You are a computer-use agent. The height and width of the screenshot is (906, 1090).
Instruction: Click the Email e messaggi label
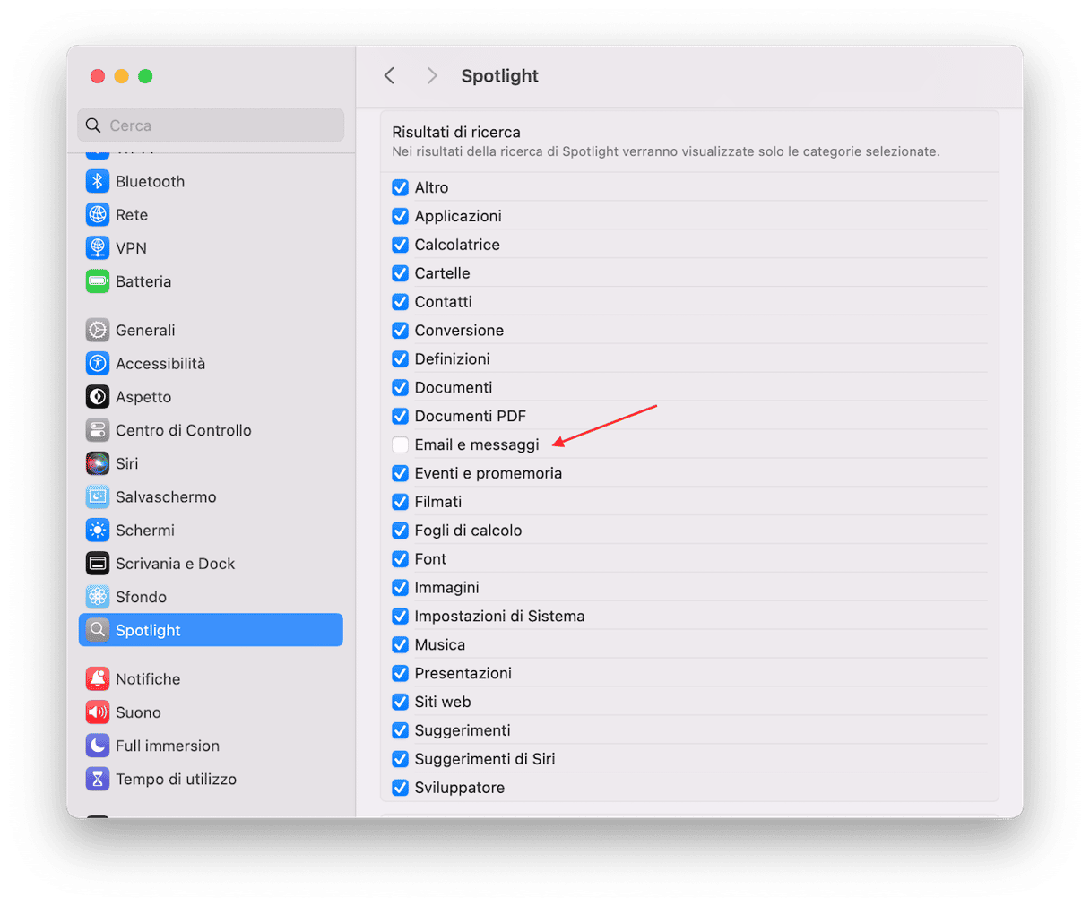(477, 444)
